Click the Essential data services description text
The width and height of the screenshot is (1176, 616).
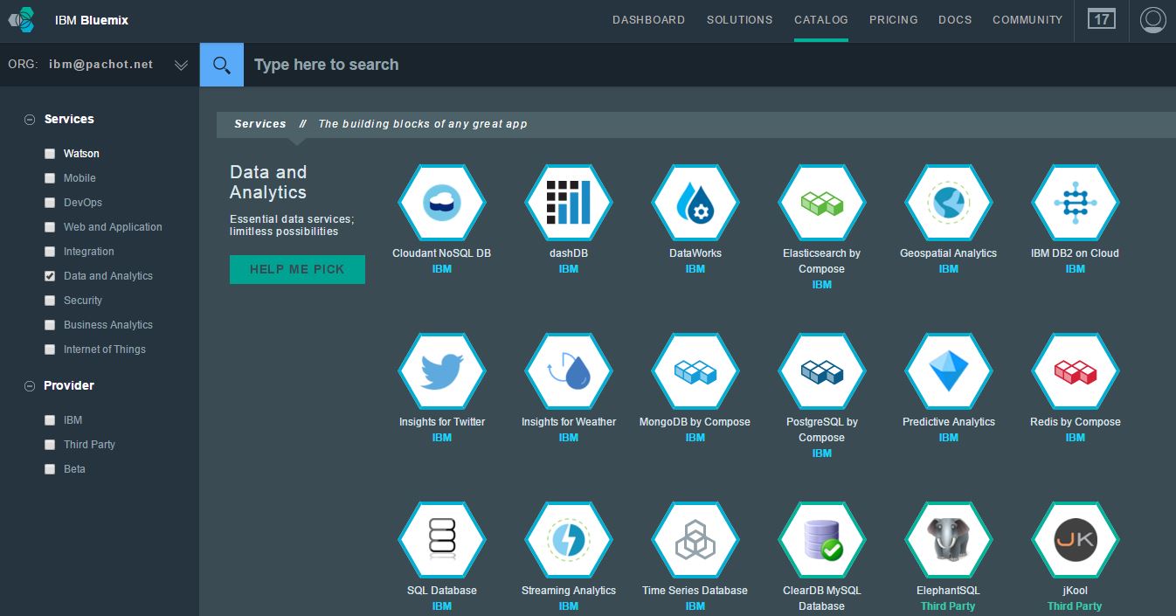pyautogui.click(x=292, y=225)
